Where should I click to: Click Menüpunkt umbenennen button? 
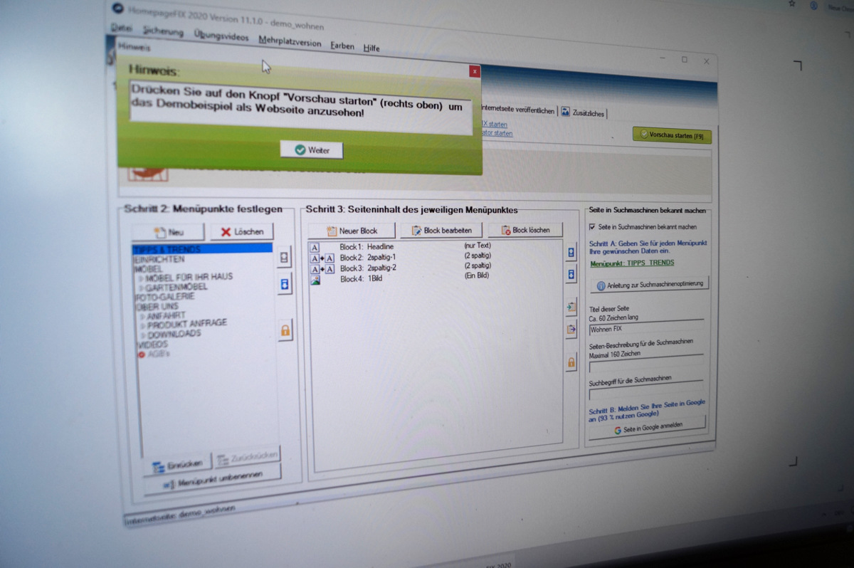(x=213, y=480)
